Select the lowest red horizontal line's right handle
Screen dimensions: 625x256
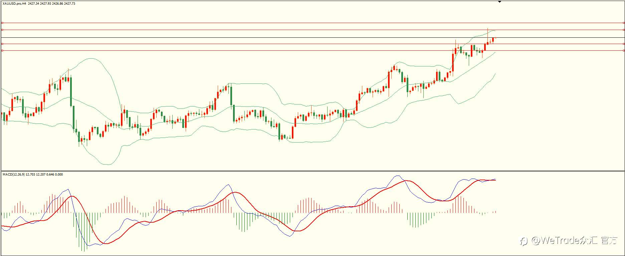[x=624, y=50]
